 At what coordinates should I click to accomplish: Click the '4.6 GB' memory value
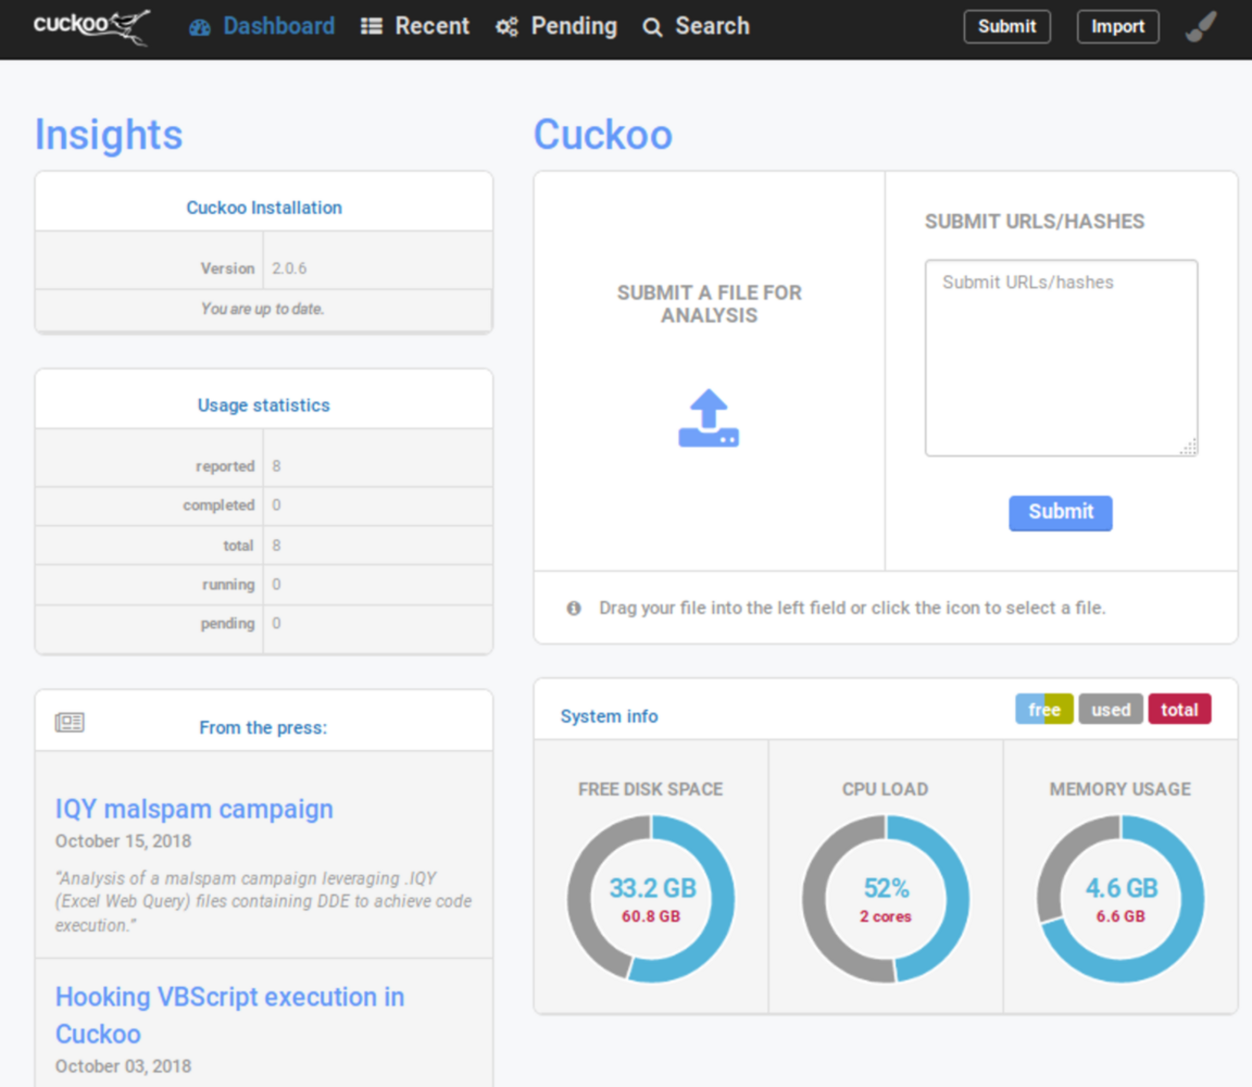click(x=1121, y=888)
